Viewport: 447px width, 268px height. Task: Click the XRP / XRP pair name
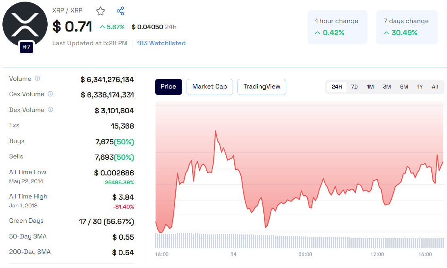[67, 11]
